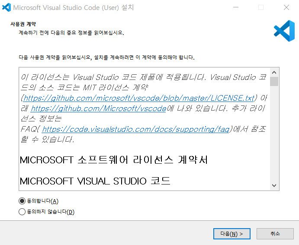Click the 취소 button
The width and height of the screenshot is (299, 245).
tap(275, 234)
